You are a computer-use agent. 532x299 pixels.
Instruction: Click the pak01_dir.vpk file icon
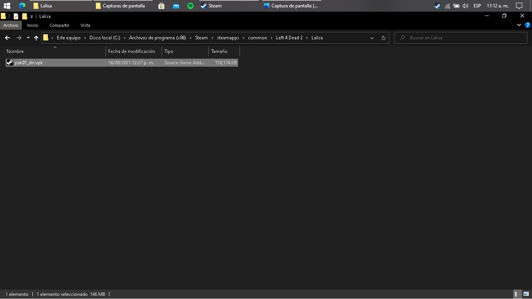click(10, 62)
